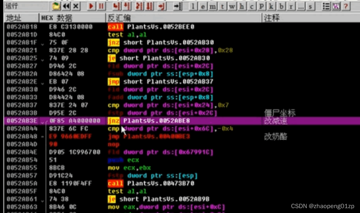Click the Trace Into toolbar icon

[139, 6]
